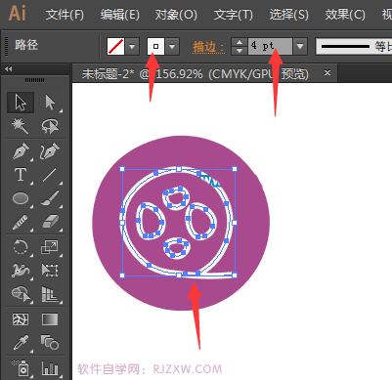The width and height of the screenshot is (392, 380).
Task: Click the Ai application logo
Action: 17,14
